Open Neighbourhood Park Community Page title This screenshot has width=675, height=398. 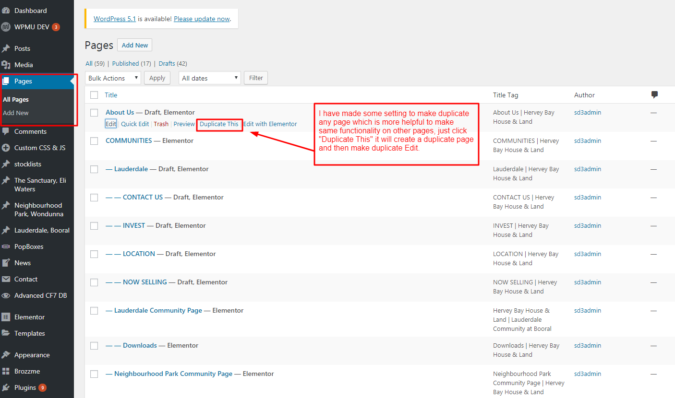coord(173,374)
